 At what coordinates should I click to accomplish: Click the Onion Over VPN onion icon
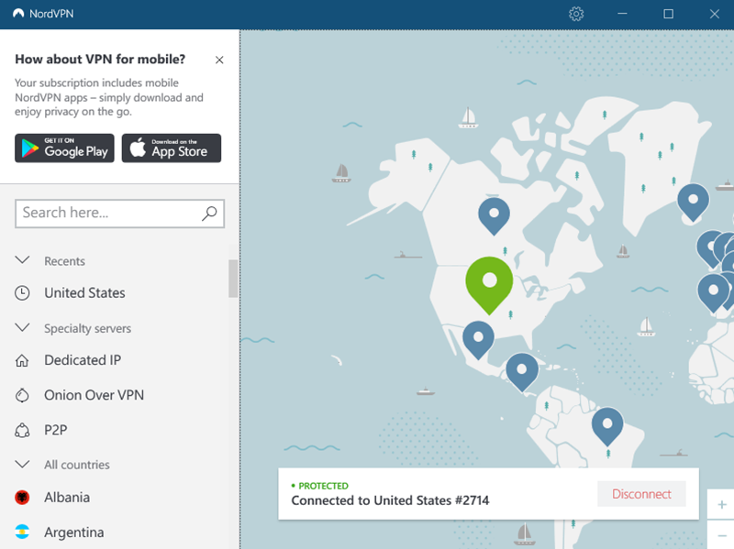click(x=22, y=395)
